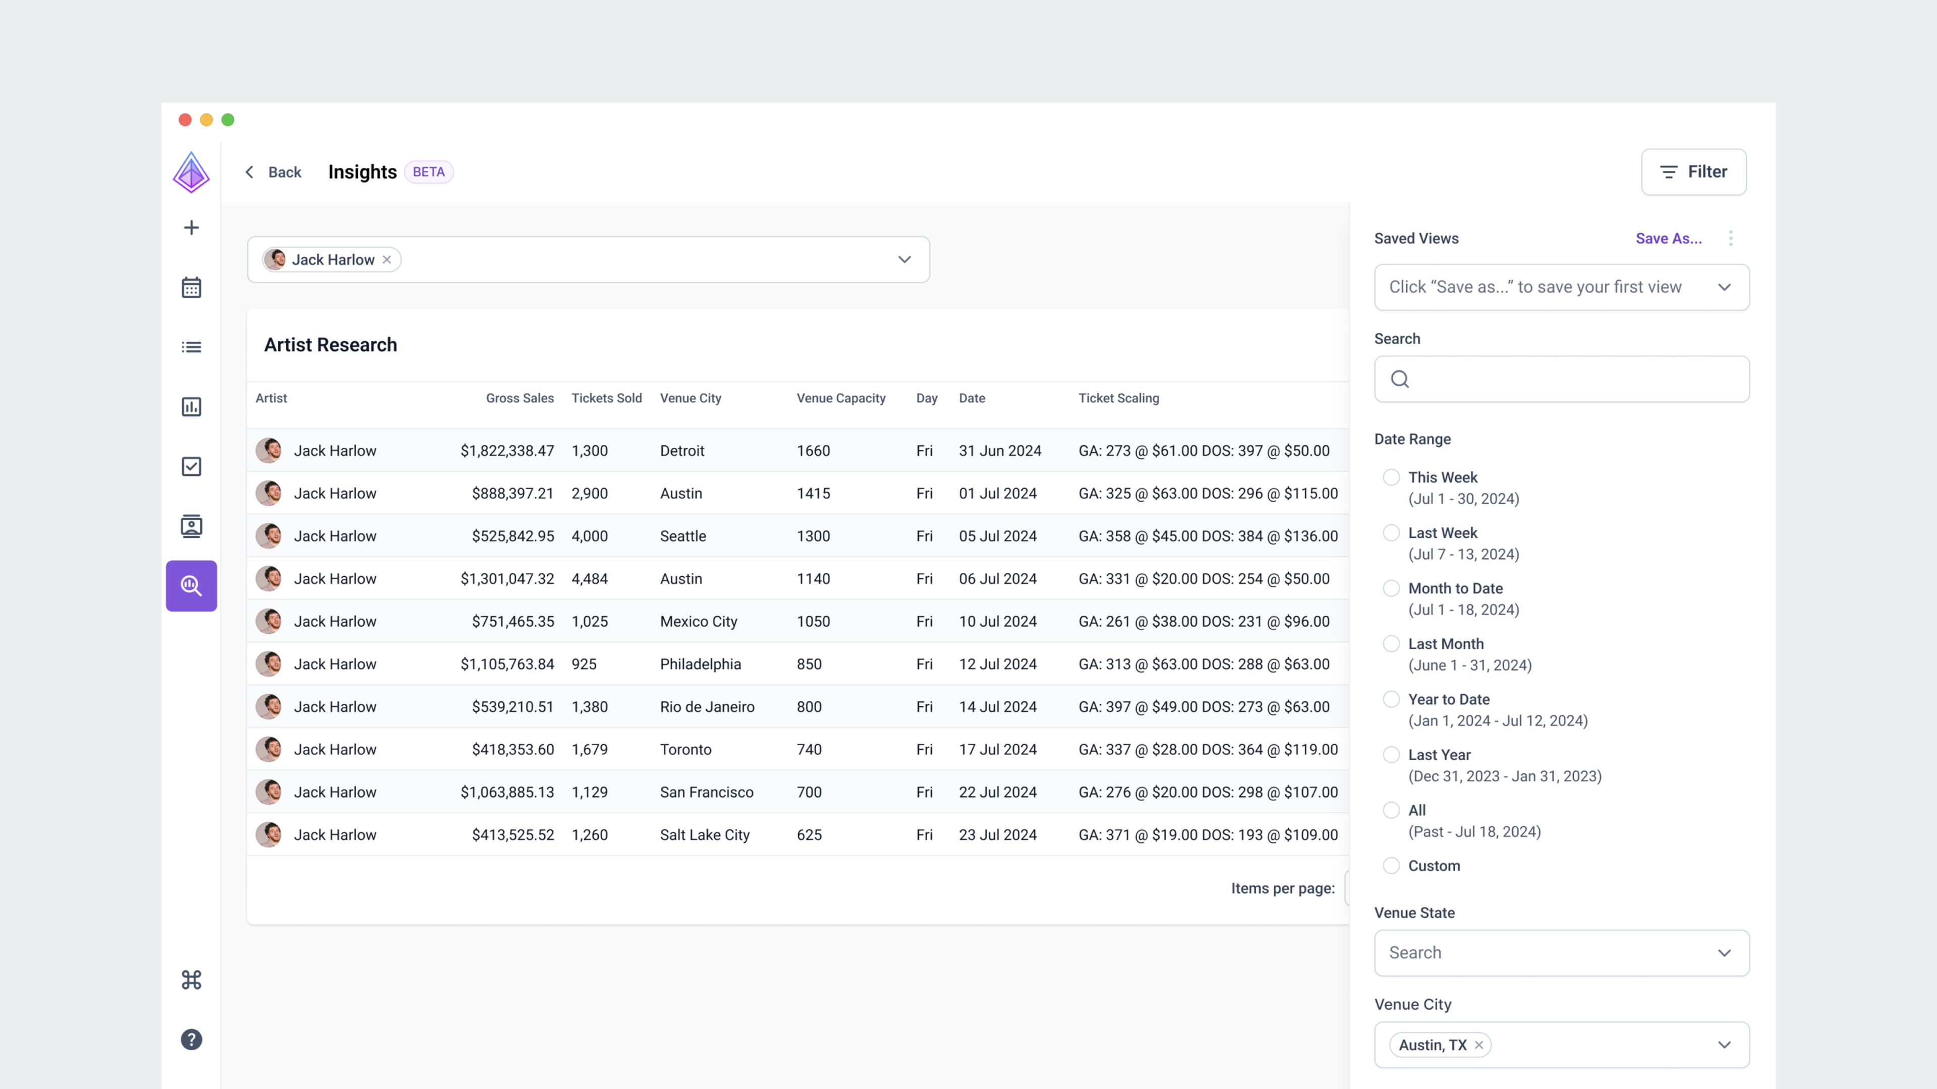The image size is (1937, 1089).
Task: Expand the Venue State dropdown
Action: click(1561, 953)
